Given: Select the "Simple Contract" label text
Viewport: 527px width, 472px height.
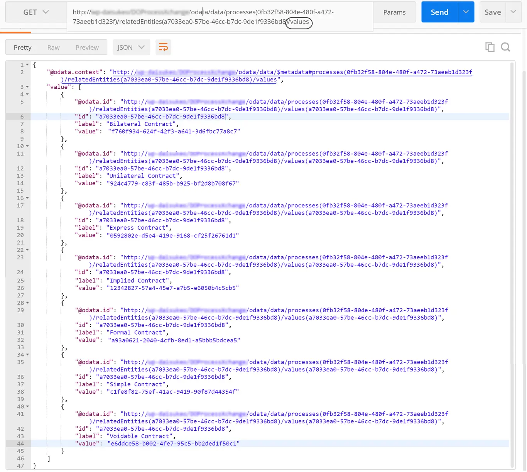Looking at the screenshot, I should coord(136,384).
